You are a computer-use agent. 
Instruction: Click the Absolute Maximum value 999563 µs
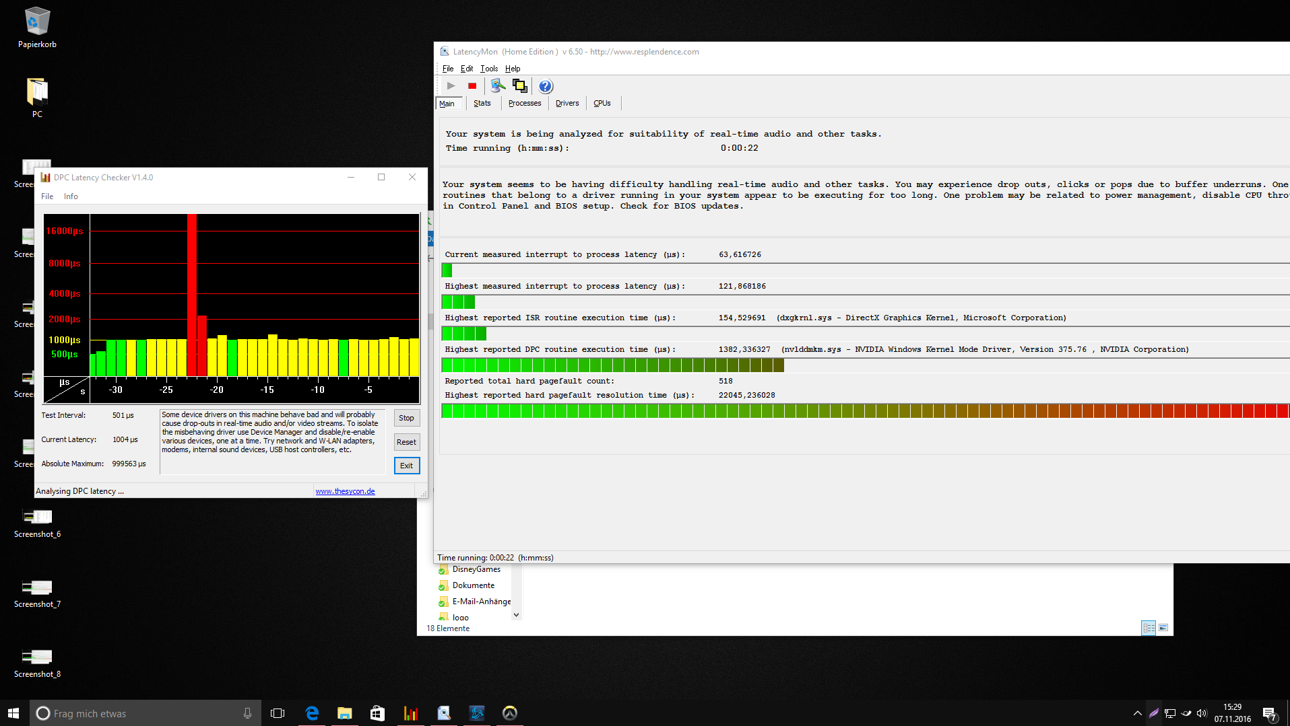click(129, 464)
